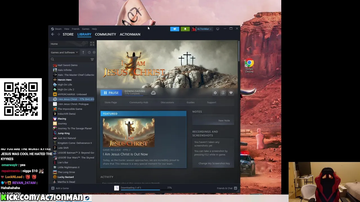Click the HYPERCHARGE: Unboxed game icon

point(55,94)
